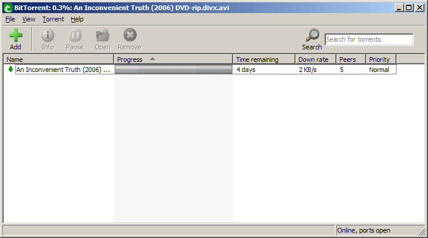
Task: Remove torrent using the X icon
Action: pyautogui.click(x=130, y=36)
